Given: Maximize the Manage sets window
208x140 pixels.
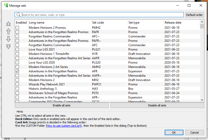Looking at the screenshot, I should pyautogui.click(x=189, y=5).
